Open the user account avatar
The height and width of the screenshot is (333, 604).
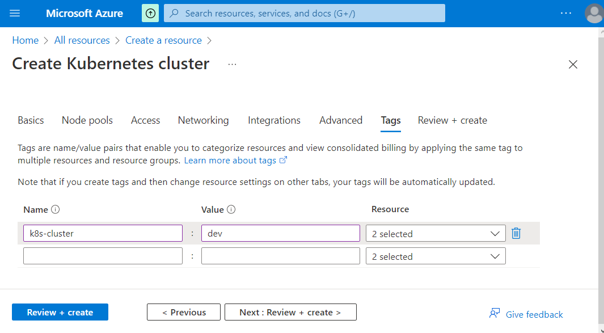pyautogui.click(x=594, y=14)
